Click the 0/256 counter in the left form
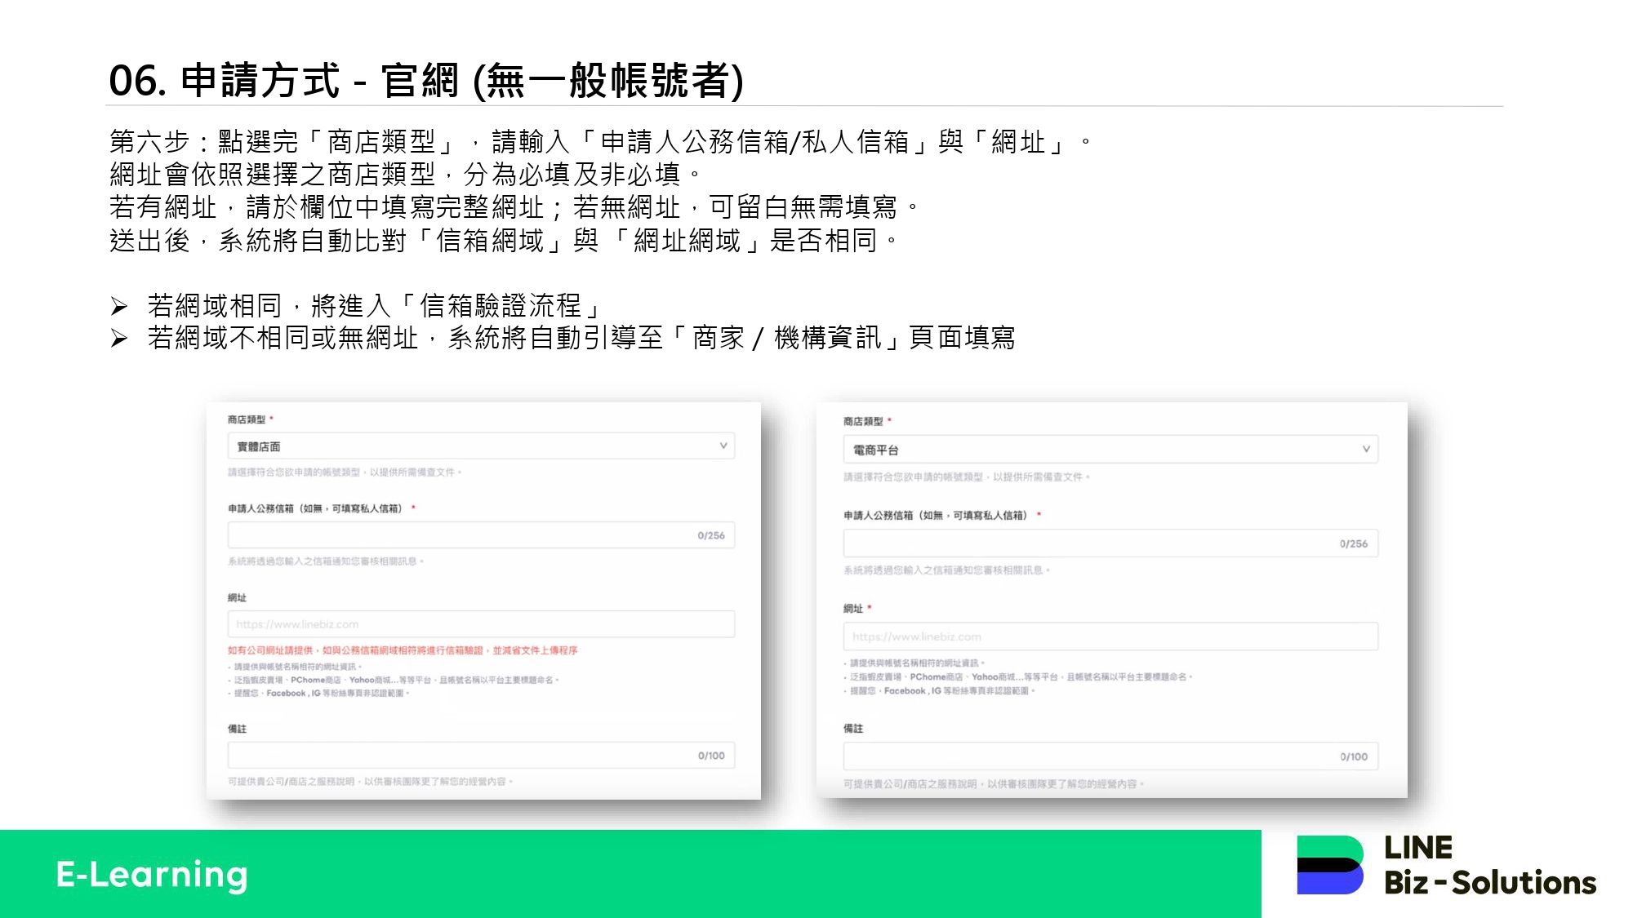 (710, 535)
